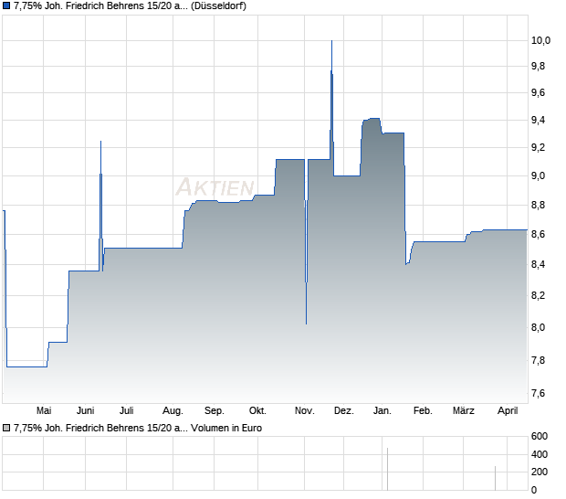The image size is (566, 499).
Task: Click the 'Sep.' month label
Action: click(x=215, y=411)
